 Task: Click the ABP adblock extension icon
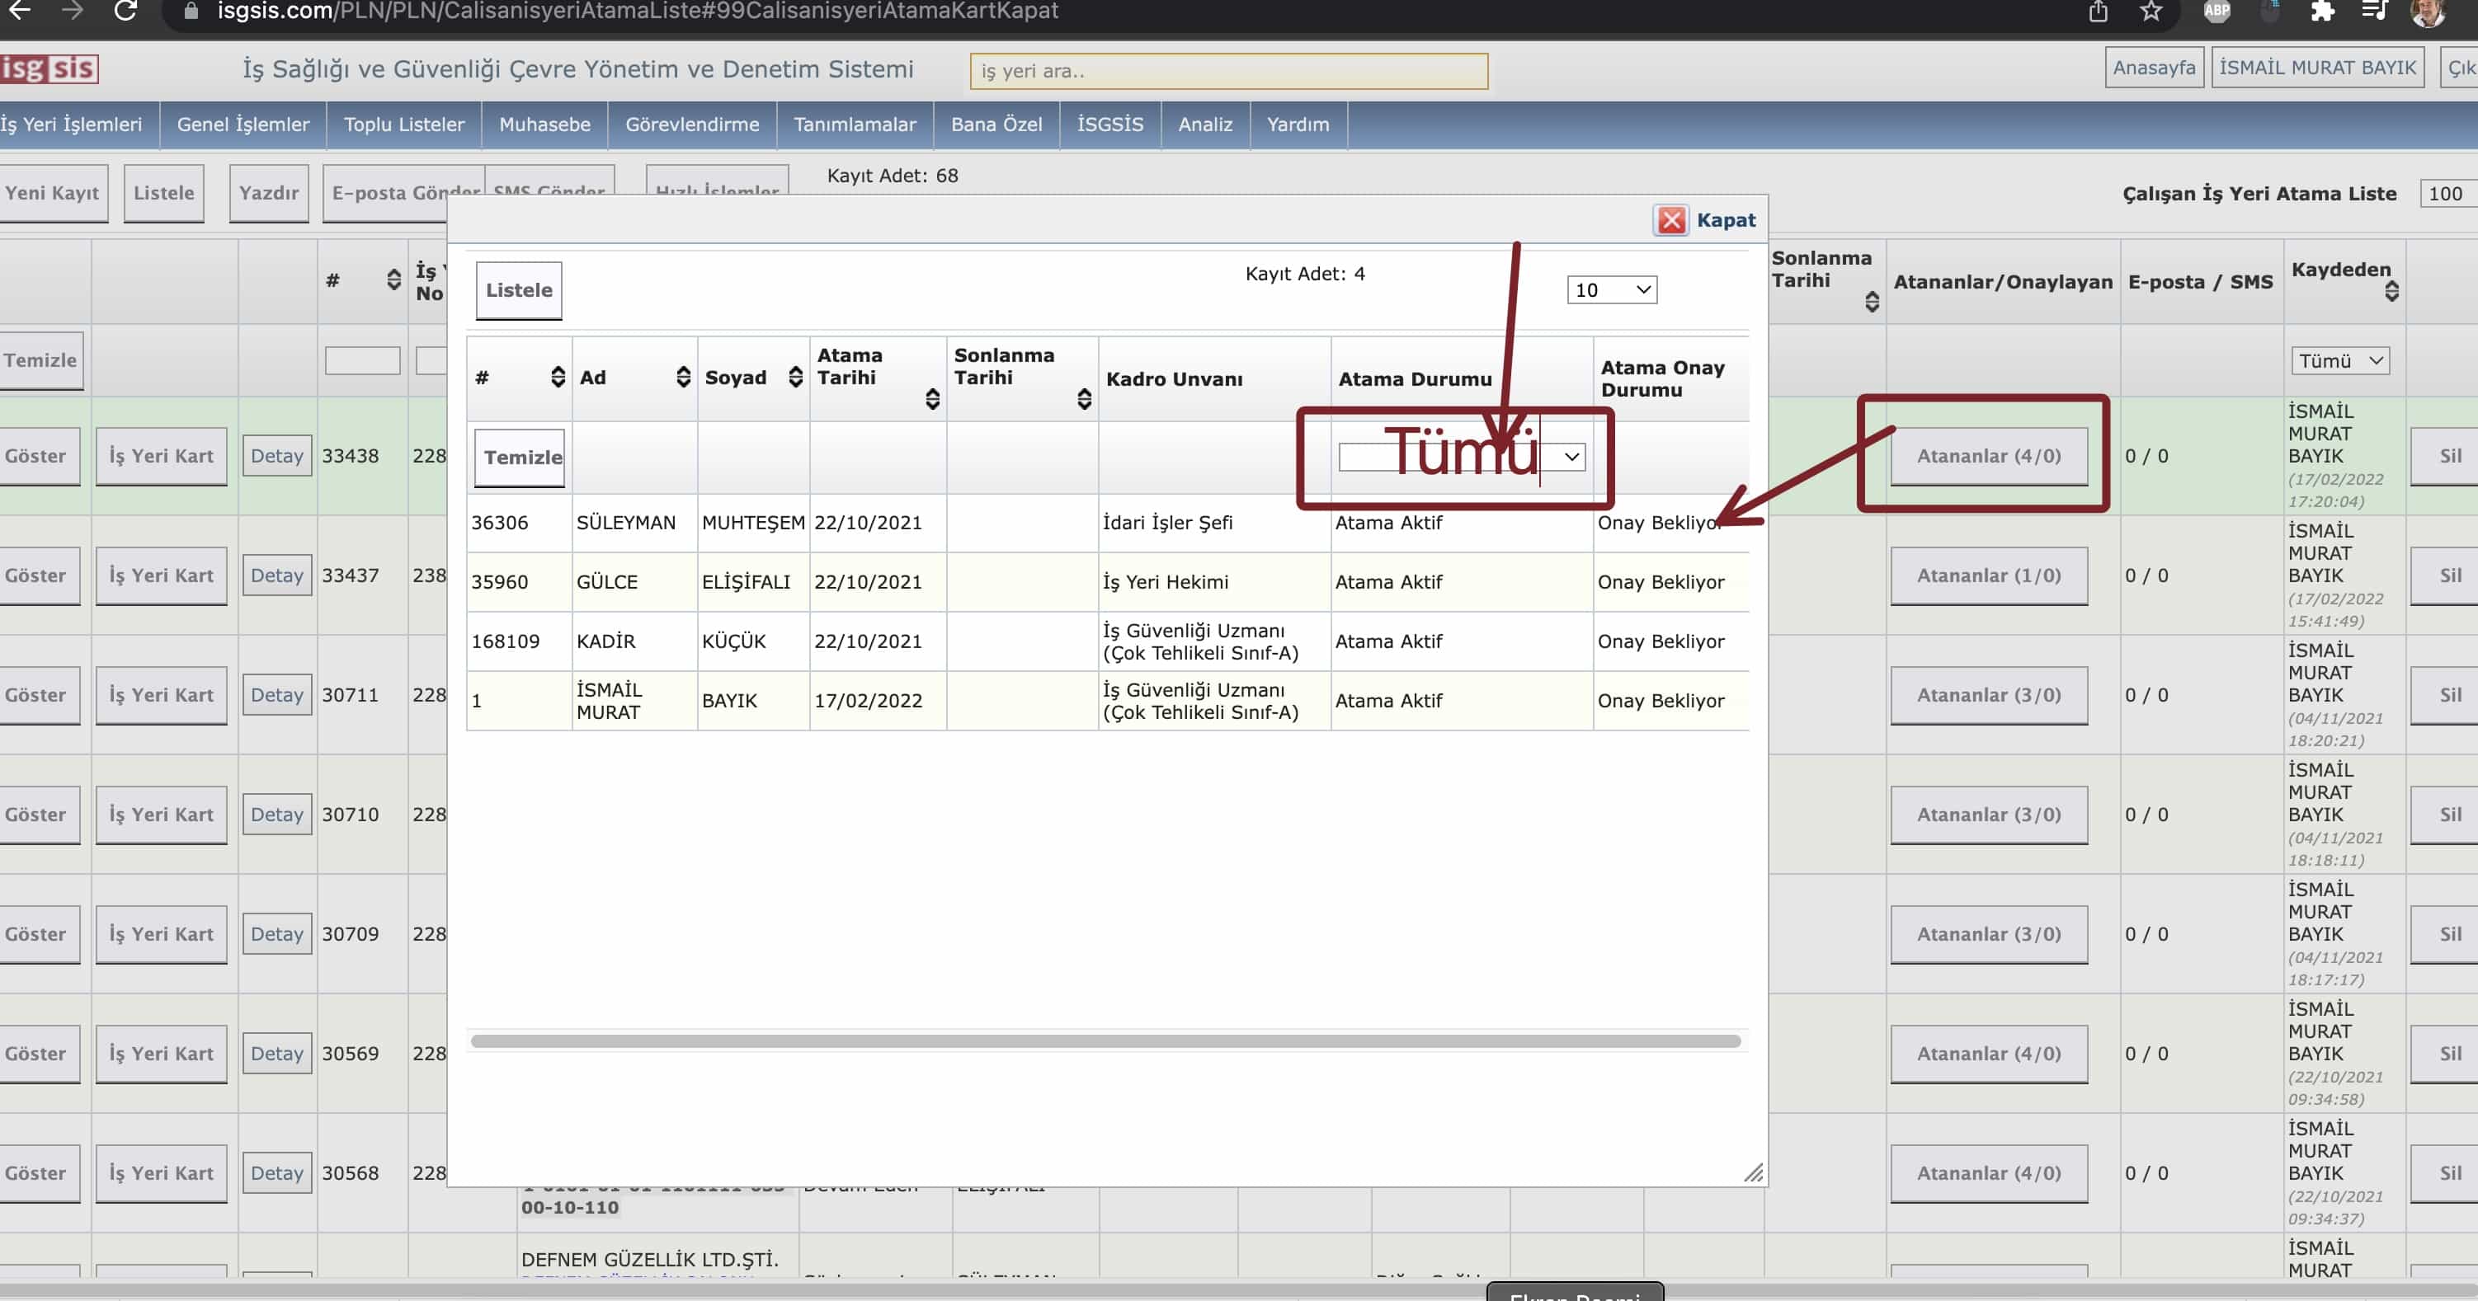pyautogui.click(x=2217, y=12)
